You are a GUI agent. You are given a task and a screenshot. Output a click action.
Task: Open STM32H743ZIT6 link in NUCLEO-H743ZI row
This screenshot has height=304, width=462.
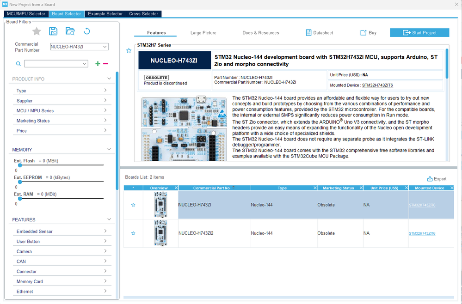click(x=422, y=205)
